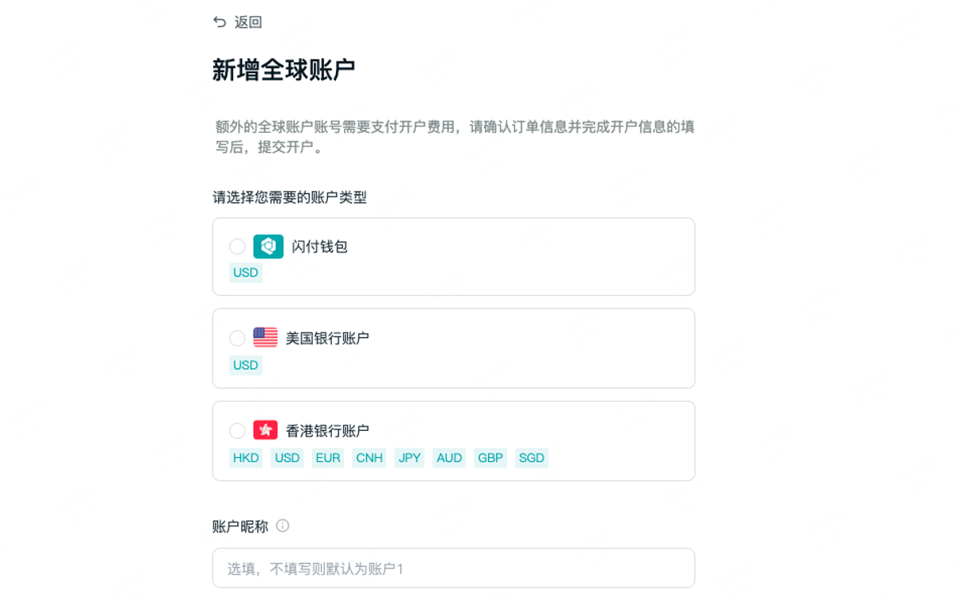
Task: Click the 返回 back link
Action: click(x=248, y=22)
